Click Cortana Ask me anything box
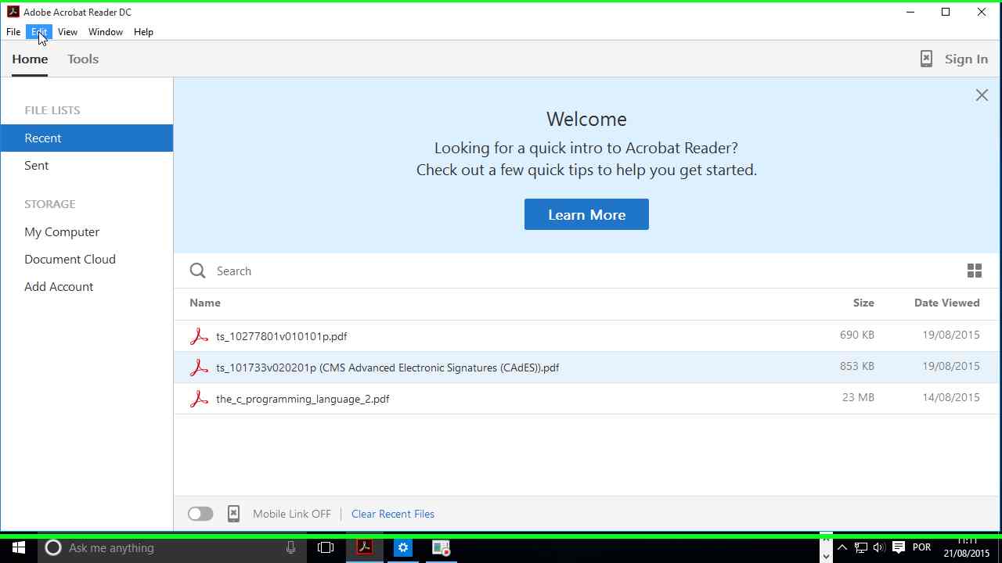The width and height of the screenshot is (1002, 563). coord(171,548)
